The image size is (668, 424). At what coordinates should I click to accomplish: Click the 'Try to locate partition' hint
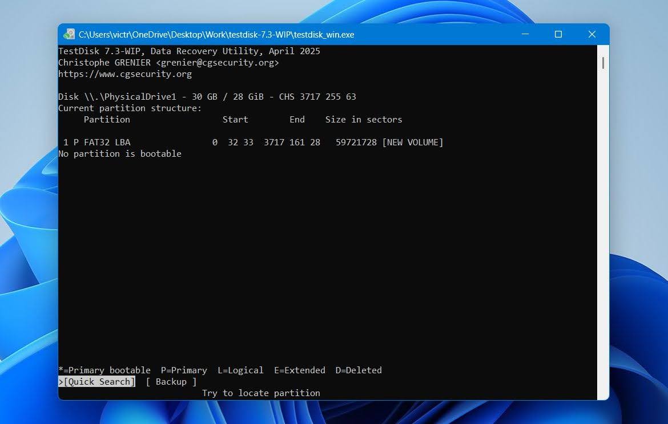click(261, 393)
